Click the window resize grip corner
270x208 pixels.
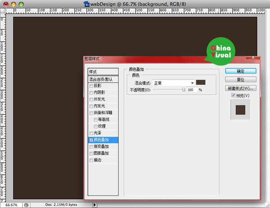point(267,205)
